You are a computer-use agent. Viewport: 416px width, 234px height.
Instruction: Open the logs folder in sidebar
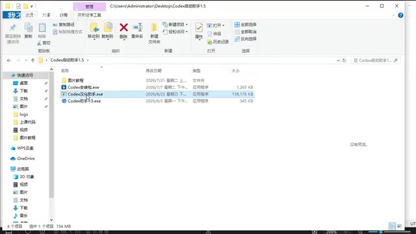tap(23, 114)
